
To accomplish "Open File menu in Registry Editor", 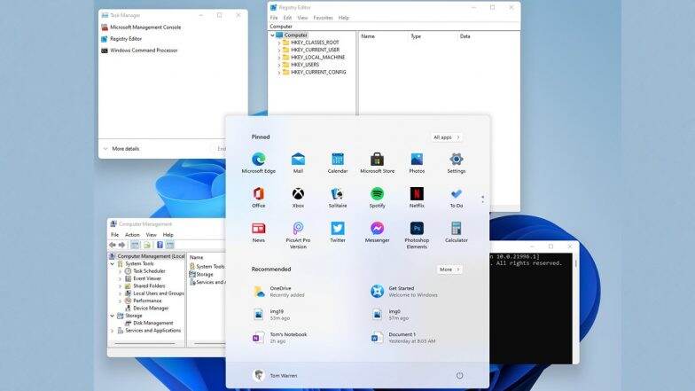I will 274,18.
